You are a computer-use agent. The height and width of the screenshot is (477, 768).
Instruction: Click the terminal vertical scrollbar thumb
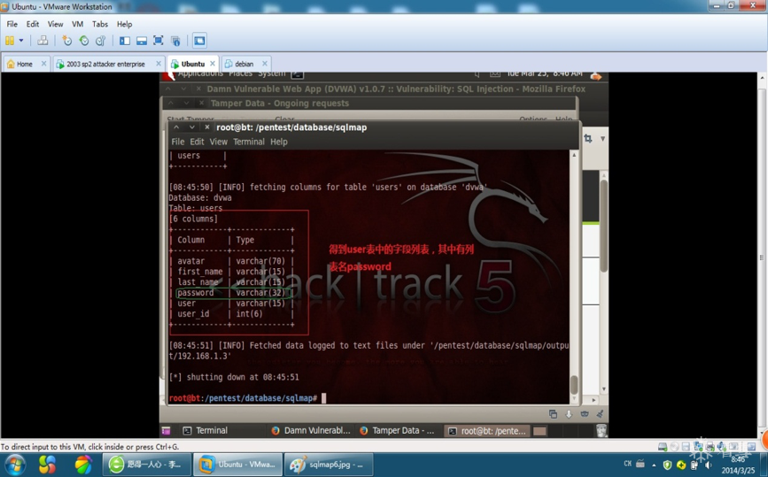click(574, 384)
